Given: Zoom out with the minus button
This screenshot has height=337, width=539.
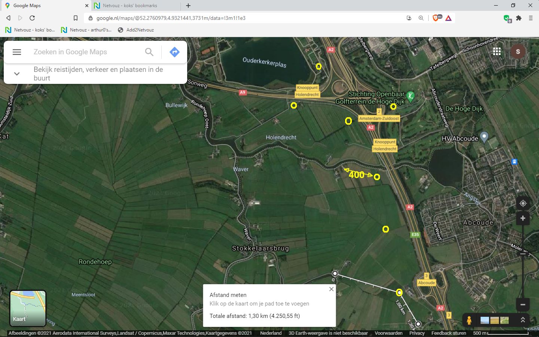Looking at the screenshot, I should tap(523, 304).
